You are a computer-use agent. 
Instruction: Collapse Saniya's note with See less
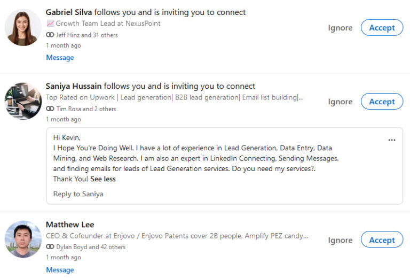(x=103, y=179)
